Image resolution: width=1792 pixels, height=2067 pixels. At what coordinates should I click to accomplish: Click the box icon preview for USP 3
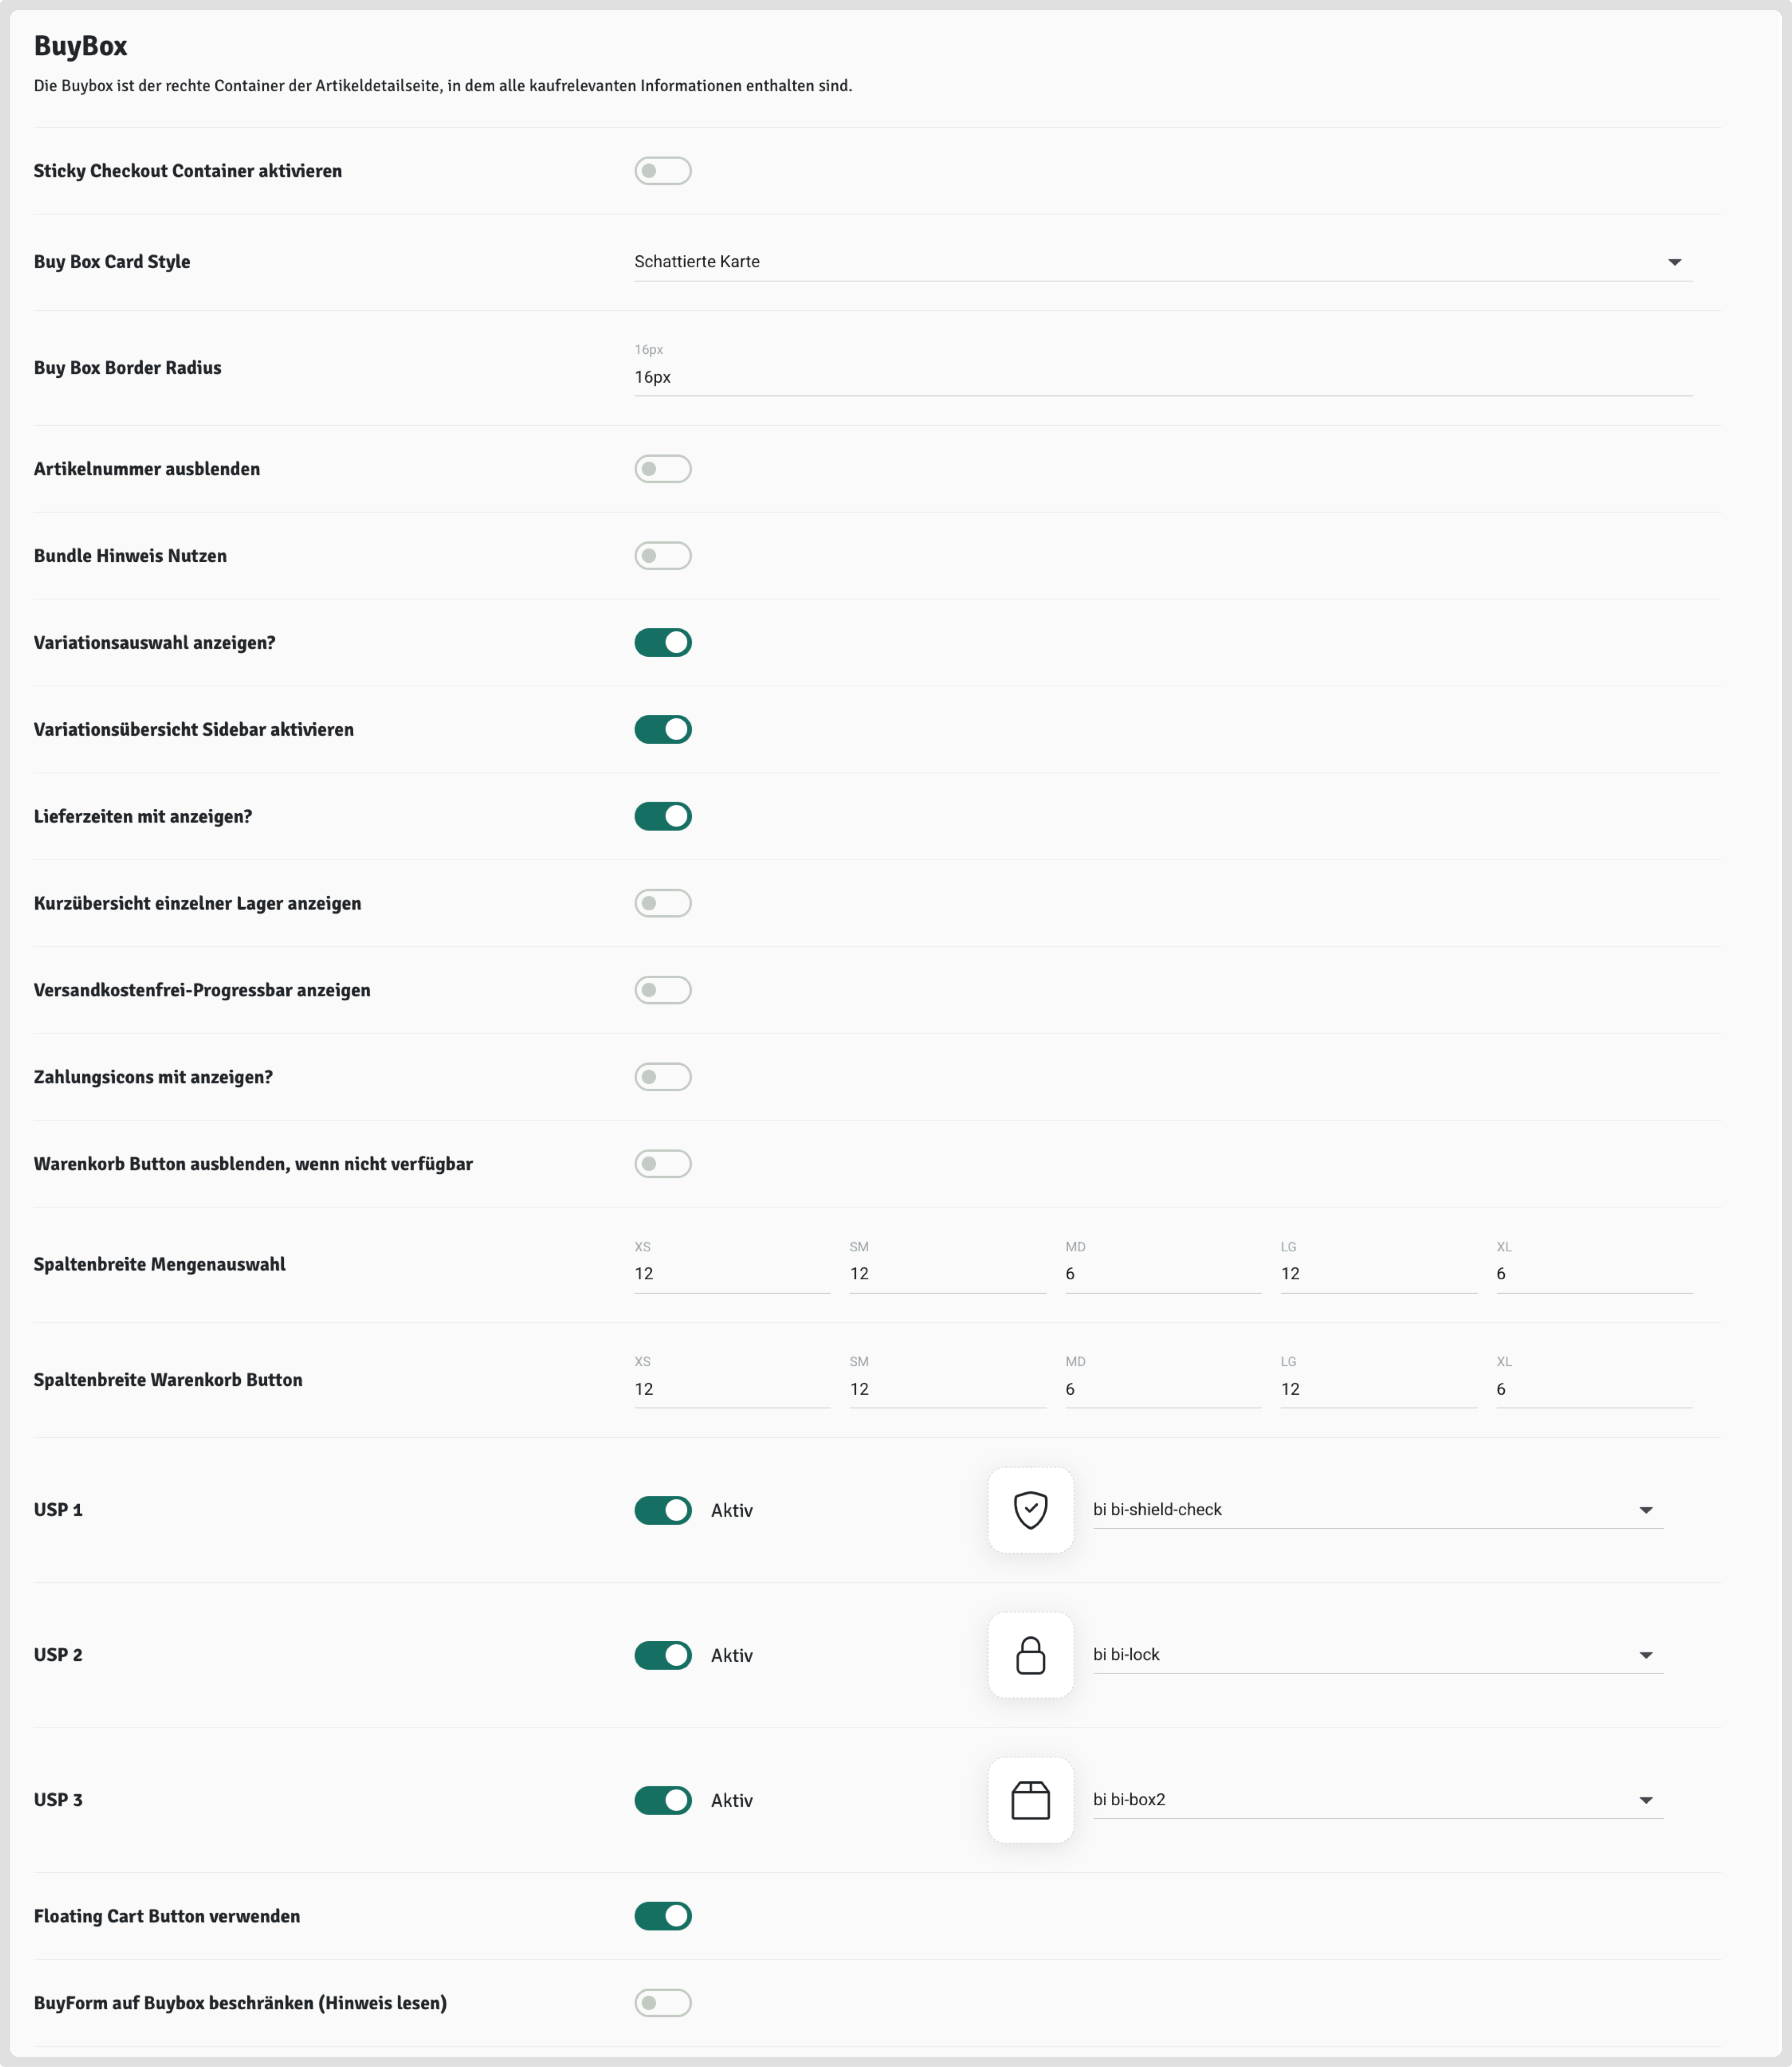(x=1030, y=1800)
